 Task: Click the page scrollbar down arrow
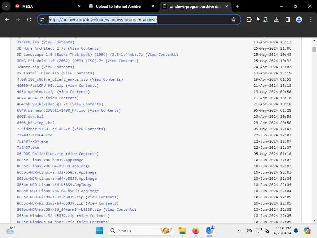(314, 220)
